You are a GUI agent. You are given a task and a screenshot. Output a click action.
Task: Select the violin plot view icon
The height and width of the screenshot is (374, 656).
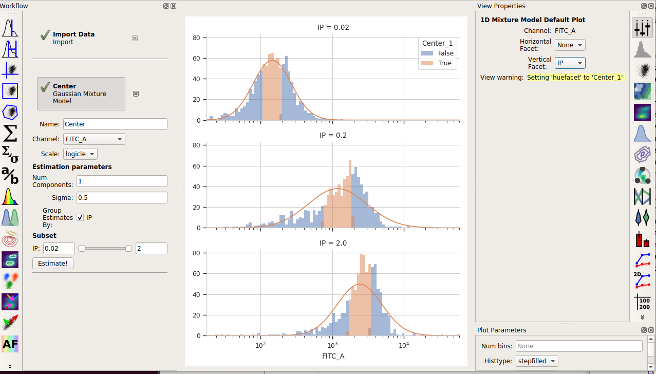[x=642, y=217]
